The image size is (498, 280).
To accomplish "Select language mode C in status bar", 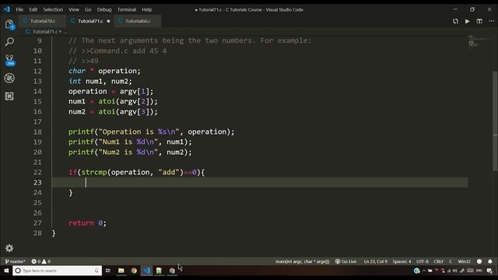I will click(451, 261).
